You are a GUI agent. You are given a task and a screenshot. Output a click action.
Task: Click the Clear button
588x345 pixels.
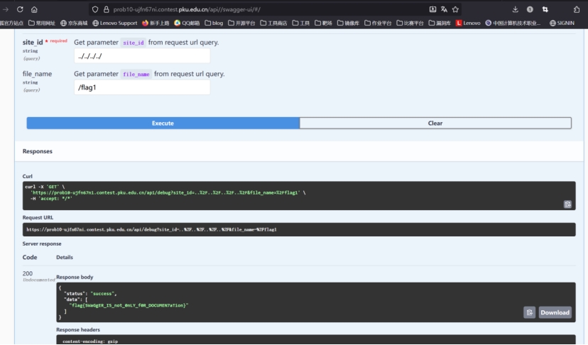435,123
